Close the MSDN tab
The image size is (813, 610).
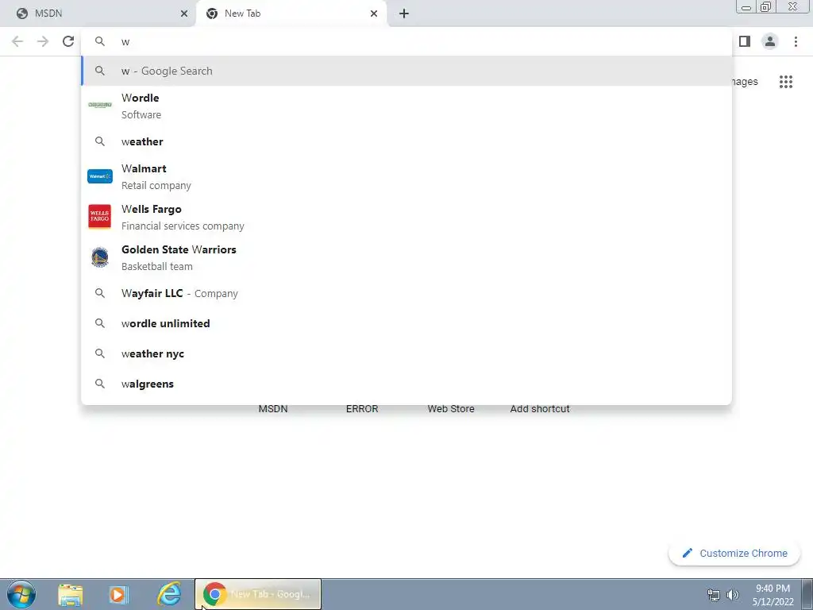[x=184, y=14]
